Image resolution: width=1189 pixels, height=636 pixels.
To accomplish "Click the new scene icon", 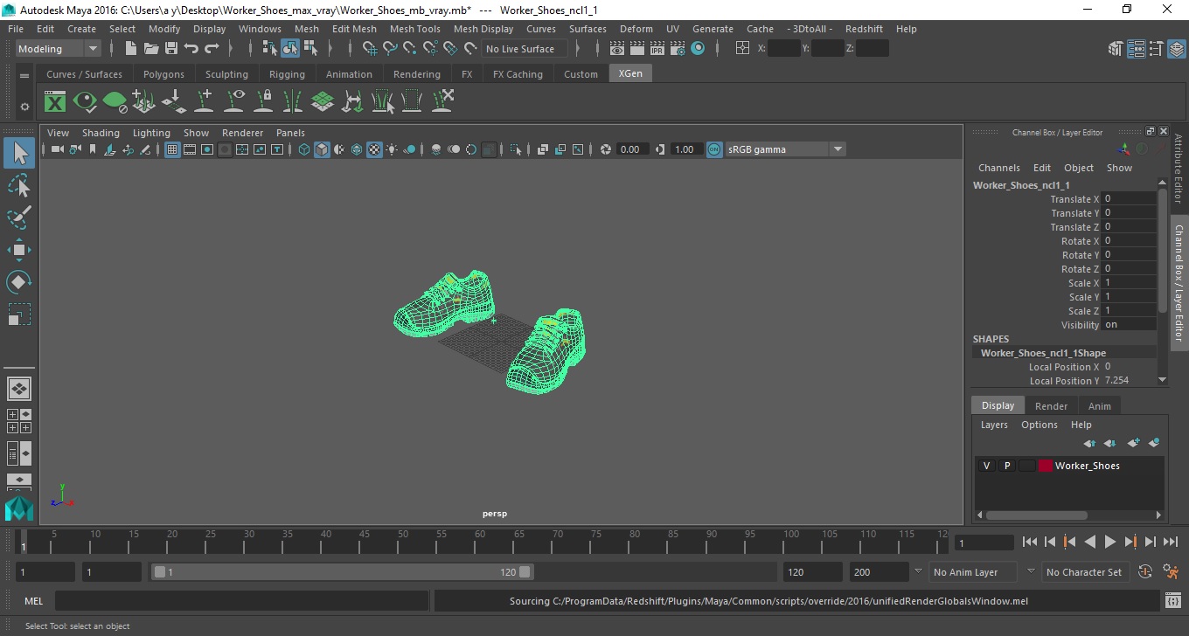I will click(x=130, y=49).
